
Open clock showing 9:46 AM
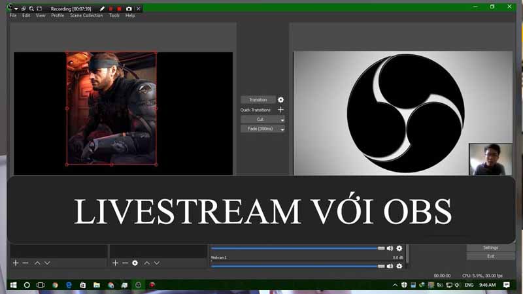tap(487, 285)
